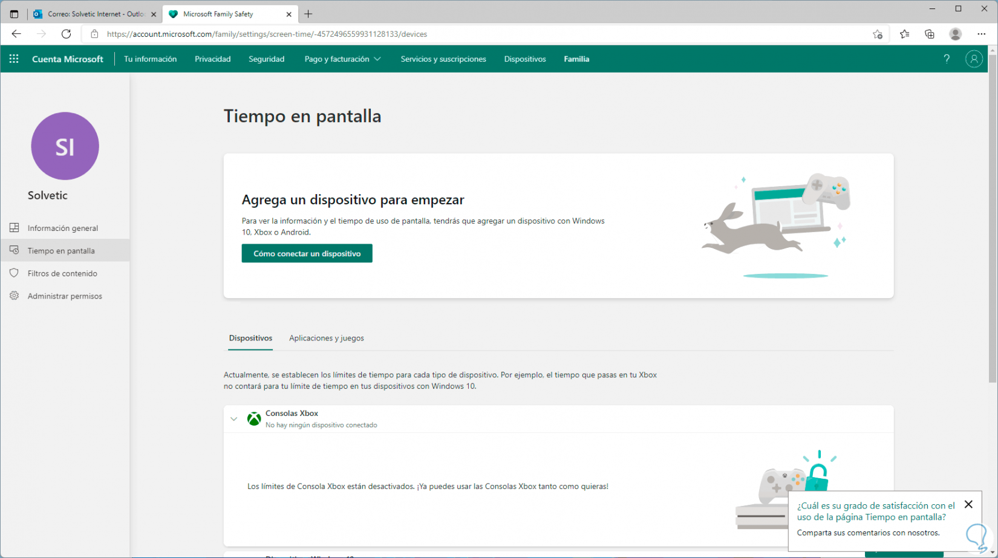This screenshot has width=998, height=558.
Task: Open the help question mark icon
Action: coord(947,59)
